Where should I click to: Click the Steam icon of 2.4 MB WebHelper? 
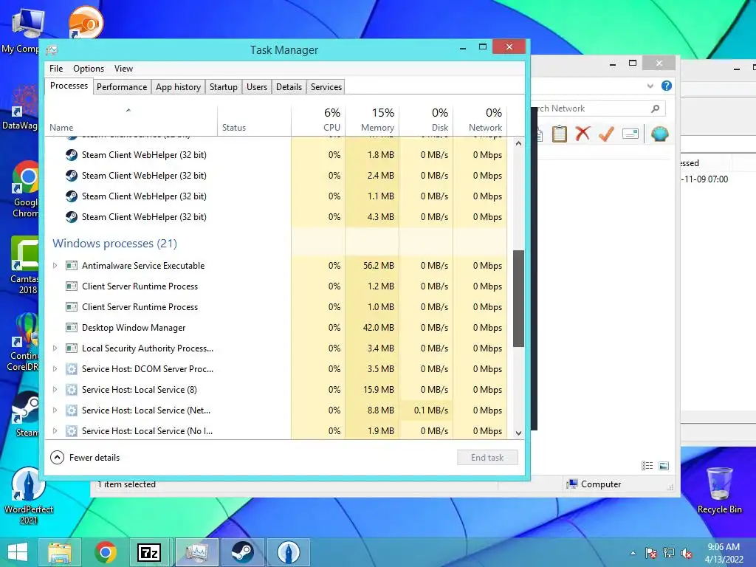tap(72, 176)
